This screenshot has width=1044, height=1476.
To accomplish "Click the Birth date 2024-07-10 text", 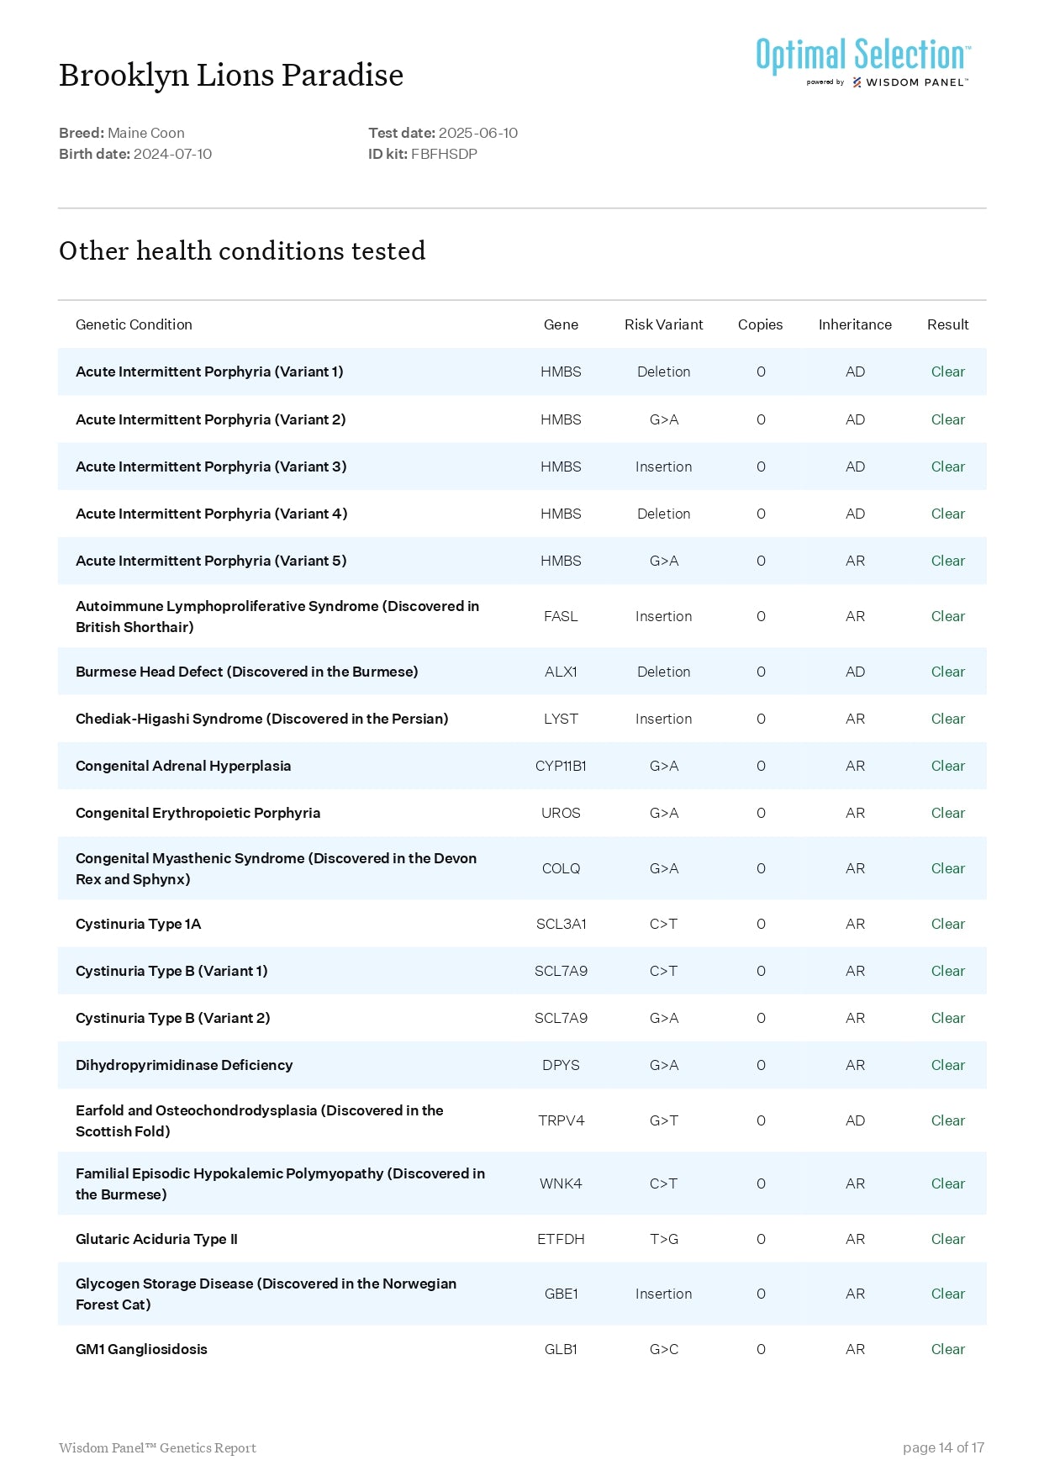I will 135,154.
